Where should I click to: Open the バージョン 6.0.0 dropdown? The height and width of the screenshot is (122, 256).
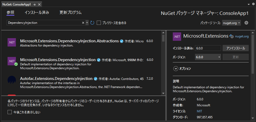click(208, 57)
